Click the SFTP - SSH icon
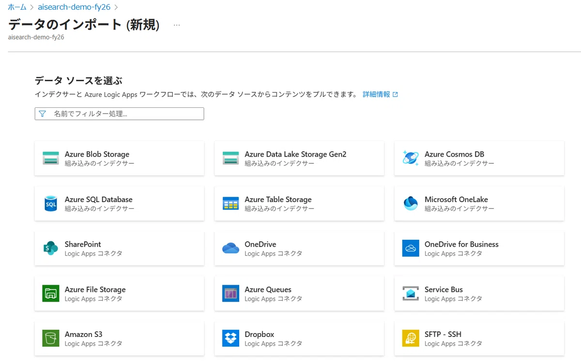Viewport: 581px width, 364px height. [x=411, y=338]
